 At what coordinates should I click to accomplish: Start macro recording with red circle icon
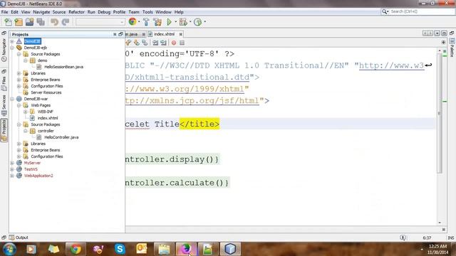(174, 43)
